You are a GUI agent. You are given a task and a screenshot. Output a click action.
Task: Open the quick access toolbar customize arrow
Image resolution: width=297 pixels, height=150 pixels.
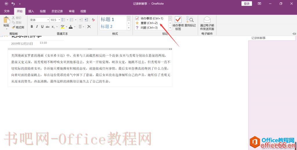20,4
